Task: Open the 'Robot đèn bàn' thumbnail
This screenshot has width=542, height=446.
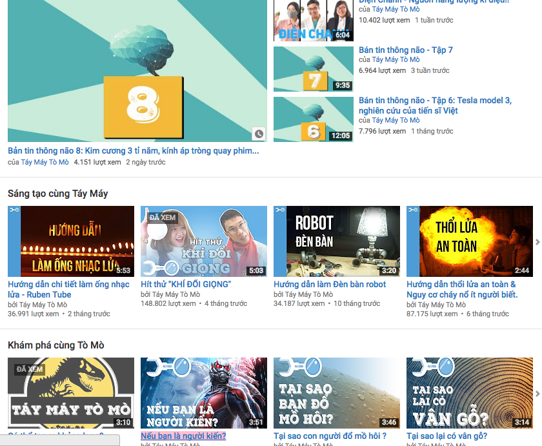Action: click(x=337, y=241)
